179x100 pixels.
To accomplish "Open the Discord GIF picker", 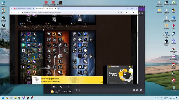I will click(134, 90).
